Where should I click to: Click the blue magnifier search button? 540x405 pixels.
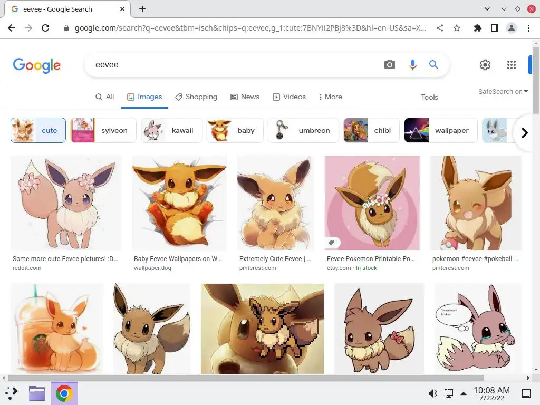(433, 64)
